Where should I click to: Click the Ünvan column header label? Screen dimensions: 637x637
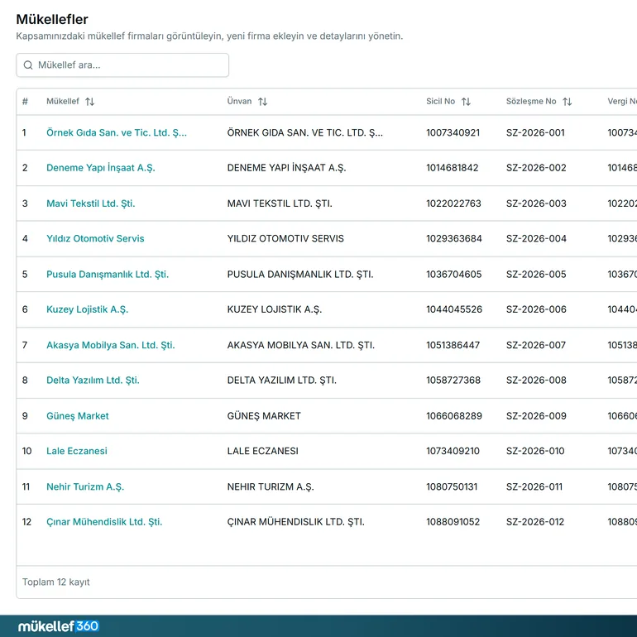[239, 101]
